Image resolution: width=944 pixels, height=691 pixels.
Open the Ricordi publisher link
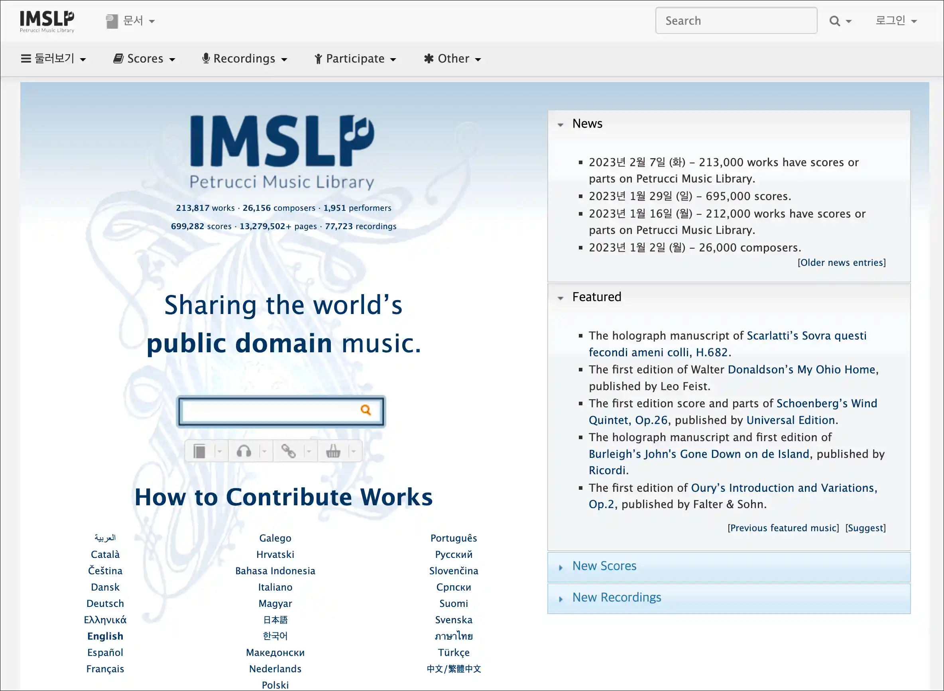[x=607, y=471]
